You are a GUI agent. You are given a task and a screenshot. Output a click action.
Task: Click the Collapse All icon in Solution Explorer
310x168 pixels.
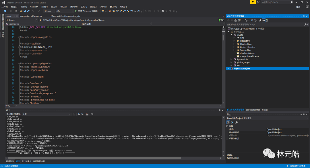point(252,20)
